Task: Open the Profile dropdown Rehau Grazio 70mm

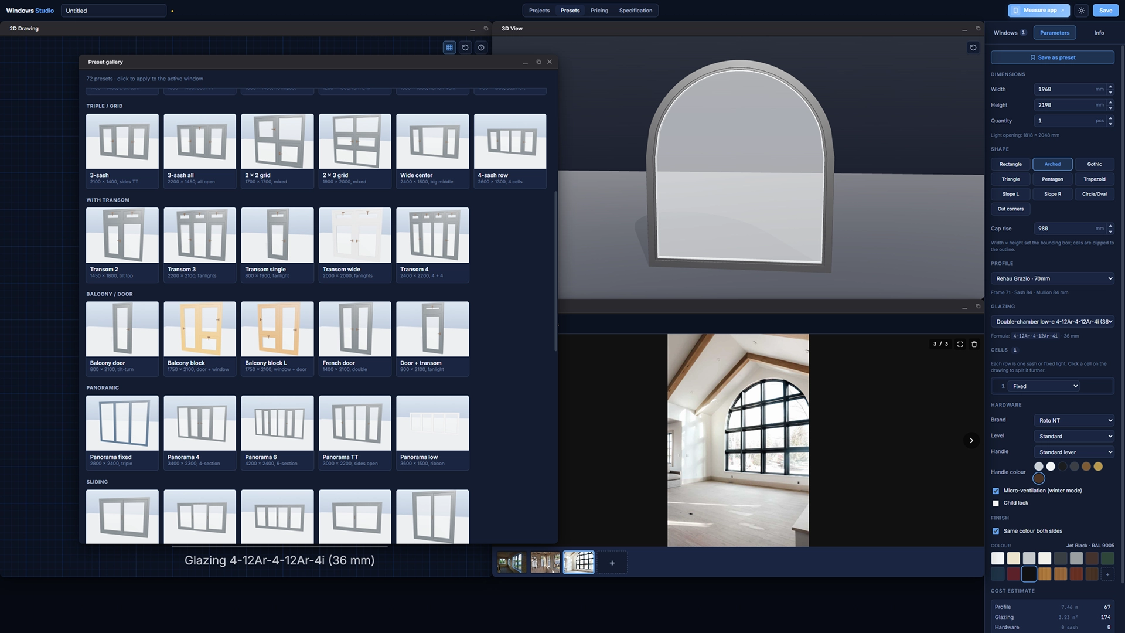Action: pyautogui.click(x=1052, y=278)
